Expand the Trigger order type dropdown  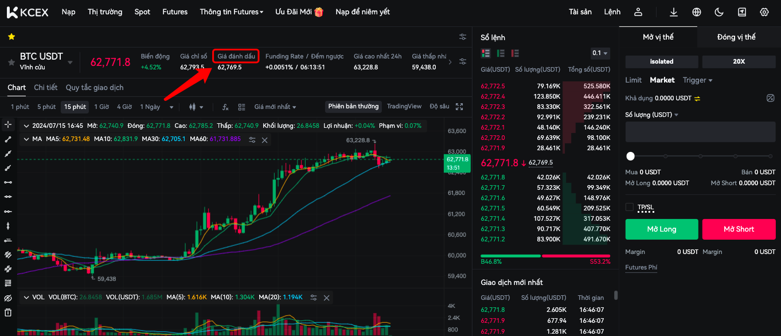click(x=697, y=80)
